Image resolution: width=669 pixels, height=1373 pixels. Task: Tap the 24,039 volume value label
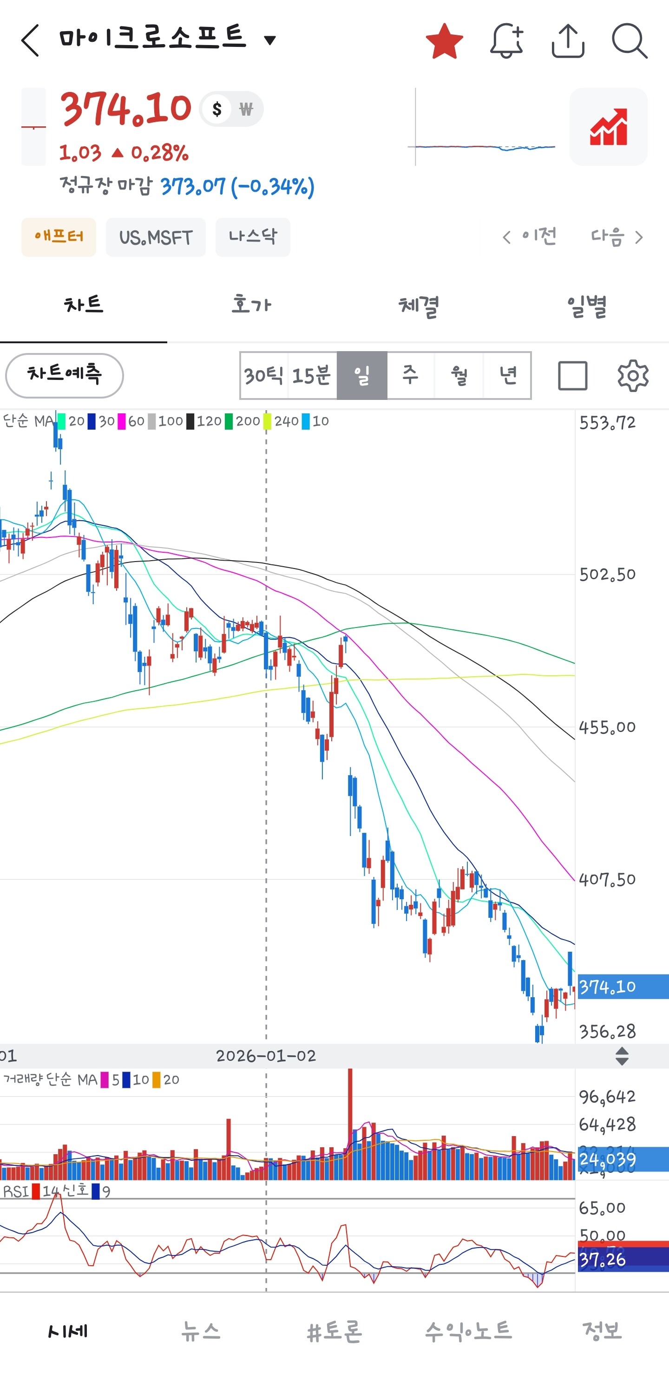(623, 1159)
